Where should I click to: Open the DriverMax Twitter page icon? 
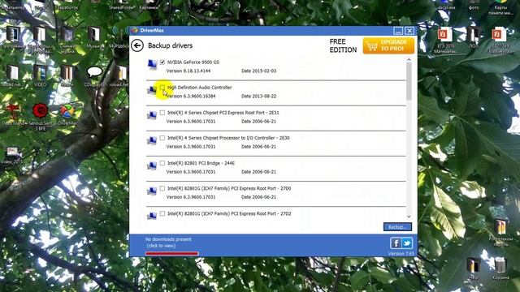(407, 243)
